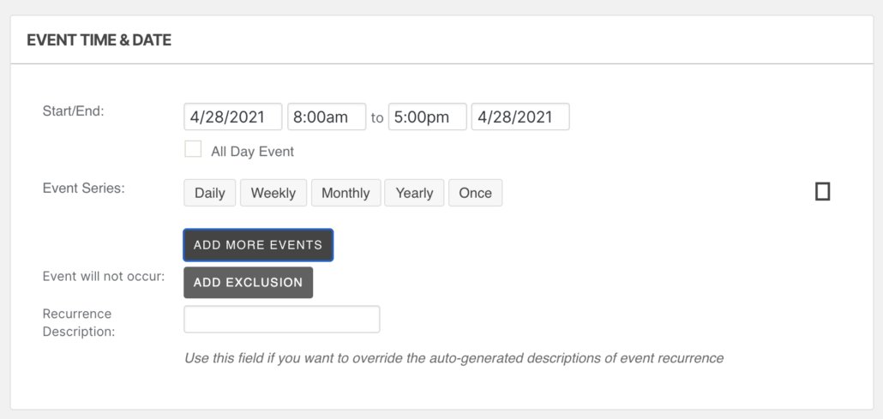883x419 pixels.
Task: Open the 5:00pm end time field
Action: click(x=427, y=117)
